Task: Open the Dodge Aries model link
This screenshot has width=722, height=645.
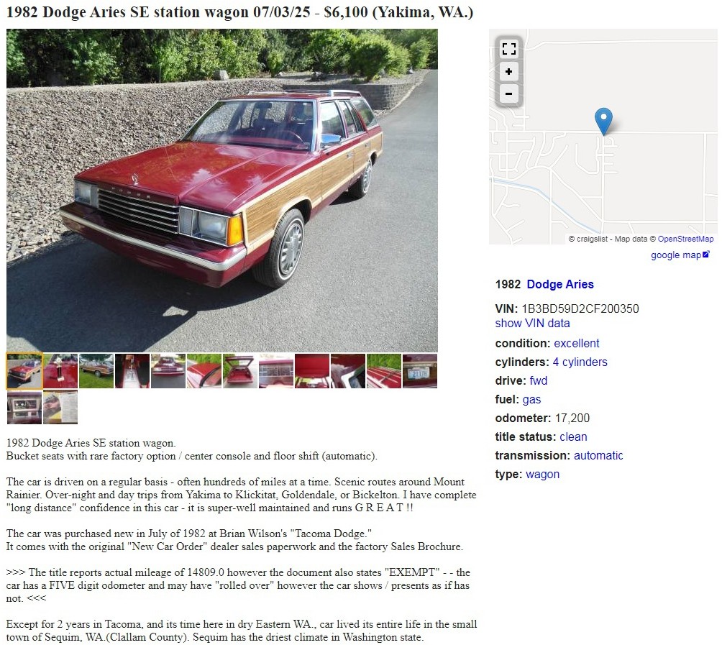Action: [560, 284]
